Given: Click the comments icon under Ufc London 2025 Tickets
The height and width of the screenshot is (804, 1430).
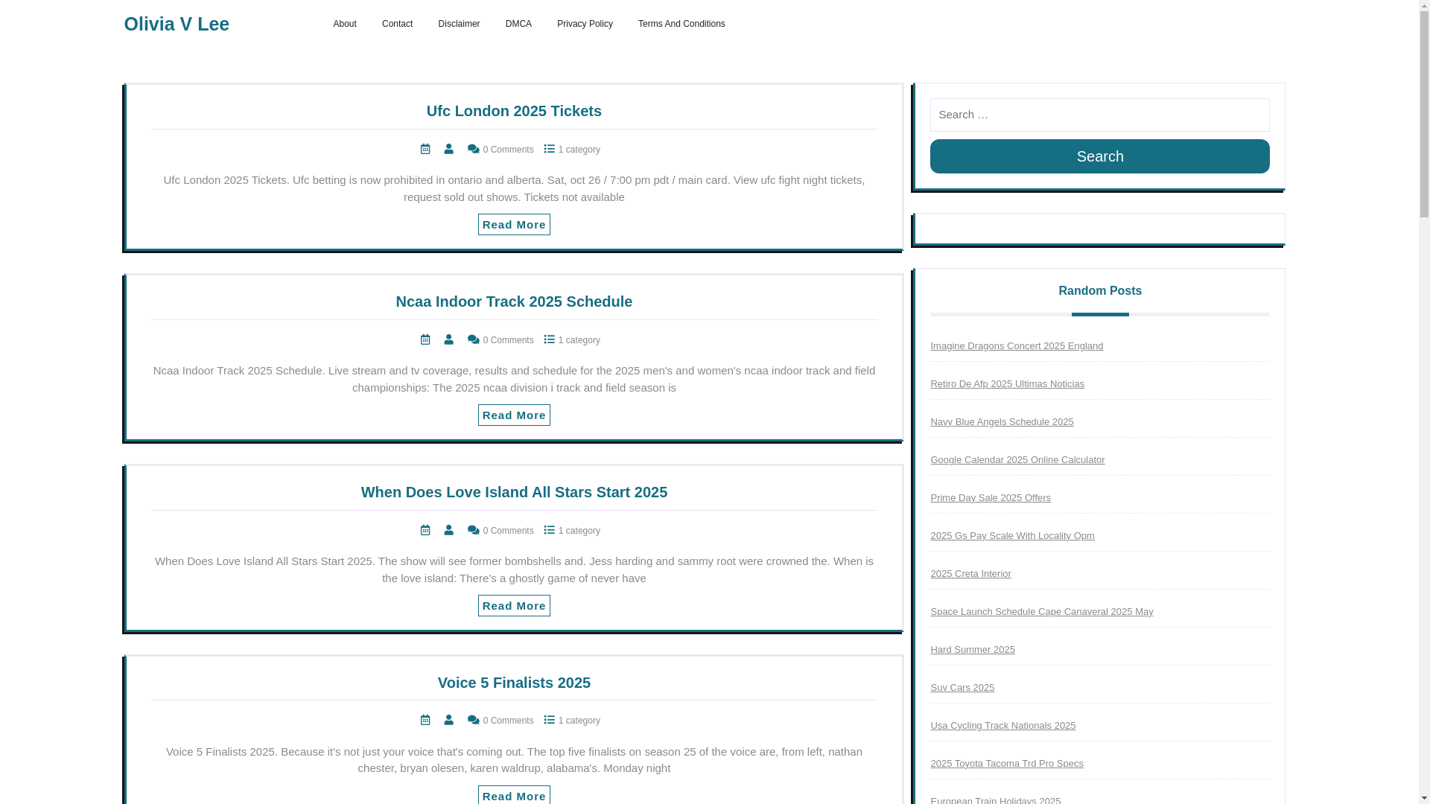Looking at the screenshot, I should [x=473, y=149].
